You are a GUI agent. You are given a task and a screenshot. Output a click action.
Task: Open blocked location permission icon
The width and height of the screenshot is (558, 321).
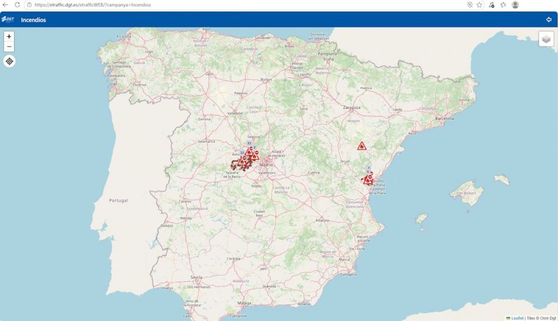click(470, 4)
